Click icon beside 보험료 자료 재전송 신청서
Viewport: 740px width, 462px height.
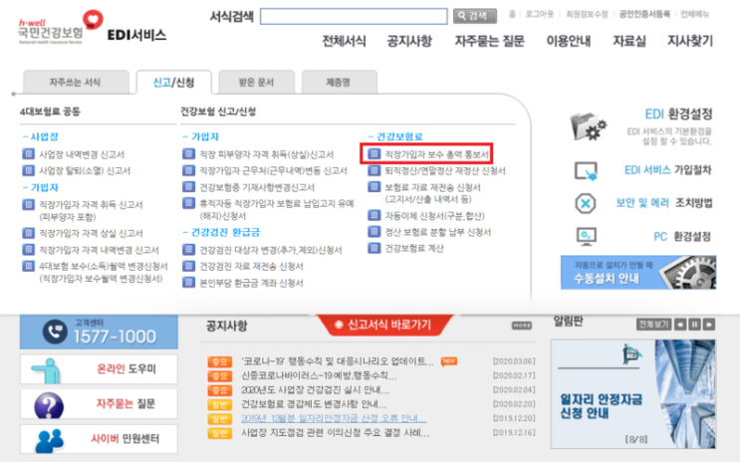tap(374, 186)
